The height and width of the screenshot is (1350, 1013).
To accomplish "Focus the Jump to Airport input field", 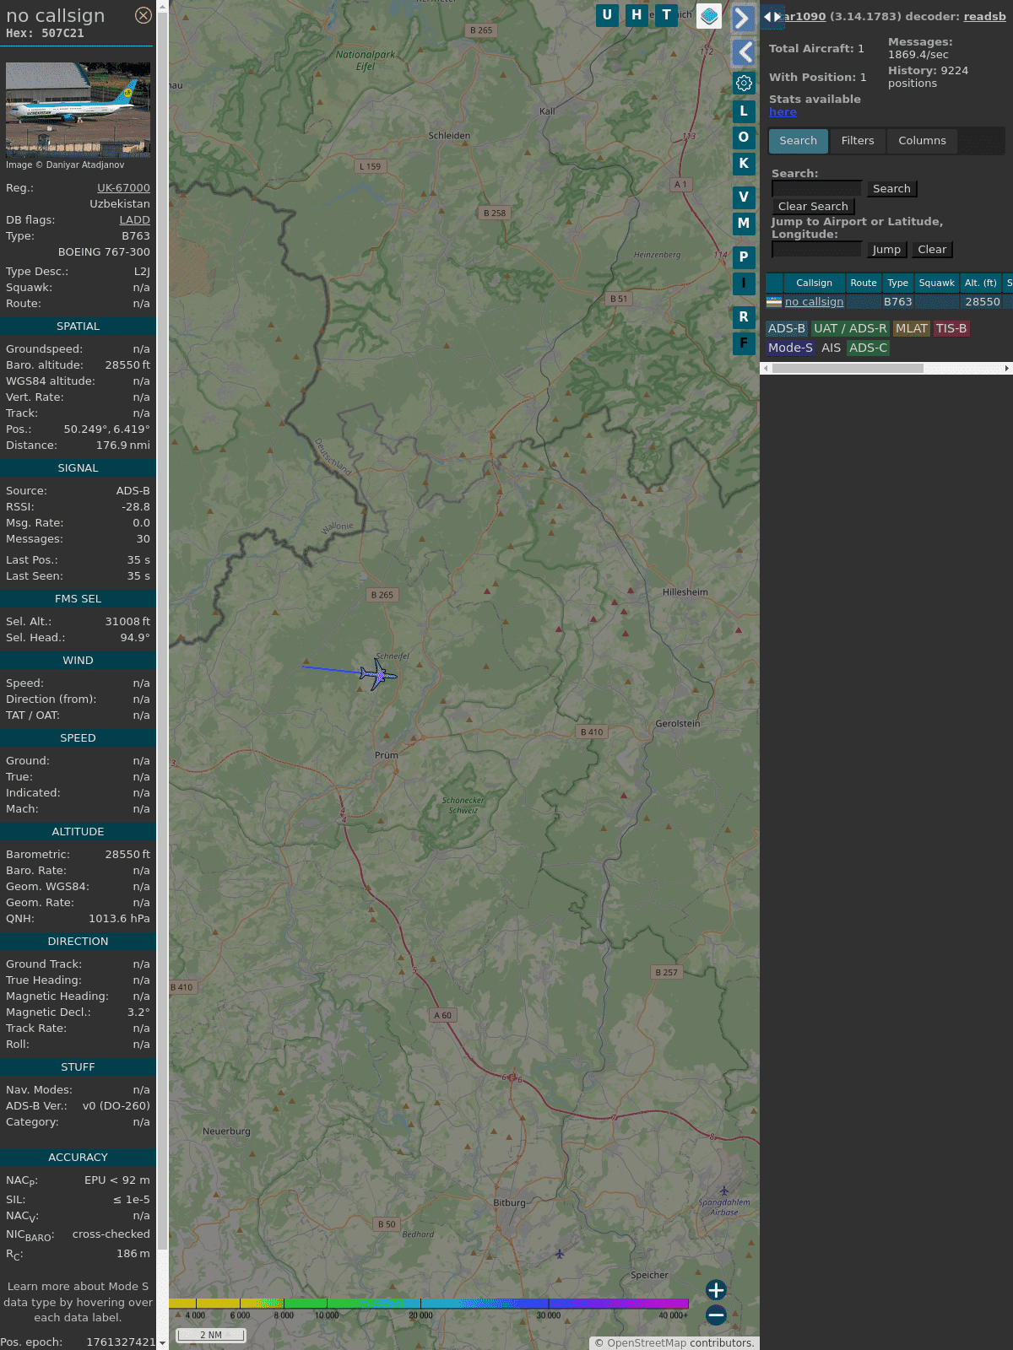I will click(x=817, y=250).
